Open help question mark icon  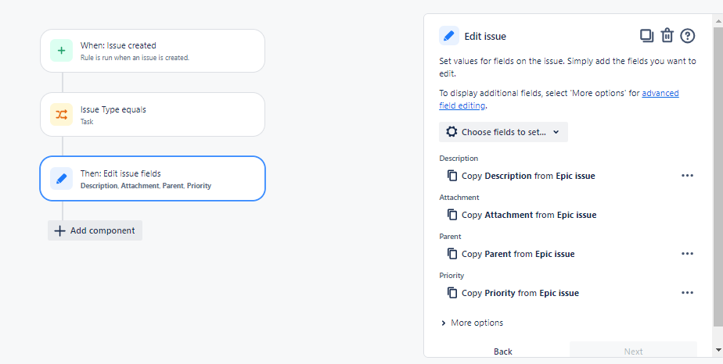tap(688, 36)
